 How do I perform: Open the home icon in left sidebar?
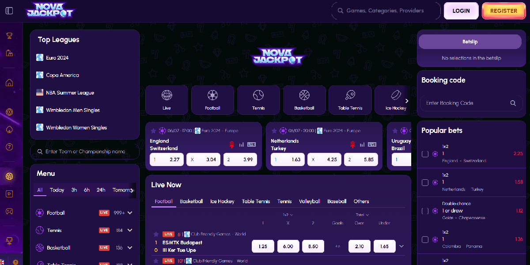(9, 83)
